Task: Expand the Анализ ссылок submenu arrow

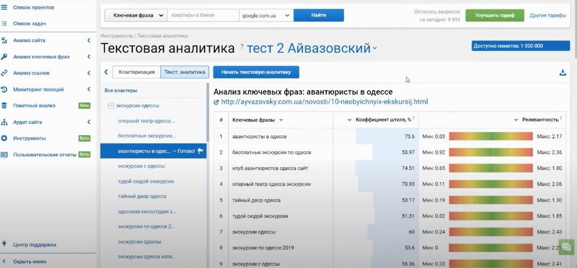Action: tap(89, 73)
